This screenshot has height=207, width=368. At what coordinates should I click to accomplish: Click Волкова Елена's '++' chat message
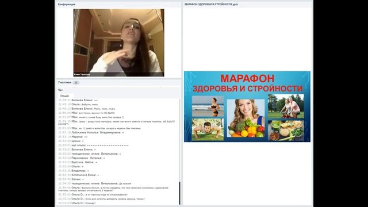click(x=78, y=100)
